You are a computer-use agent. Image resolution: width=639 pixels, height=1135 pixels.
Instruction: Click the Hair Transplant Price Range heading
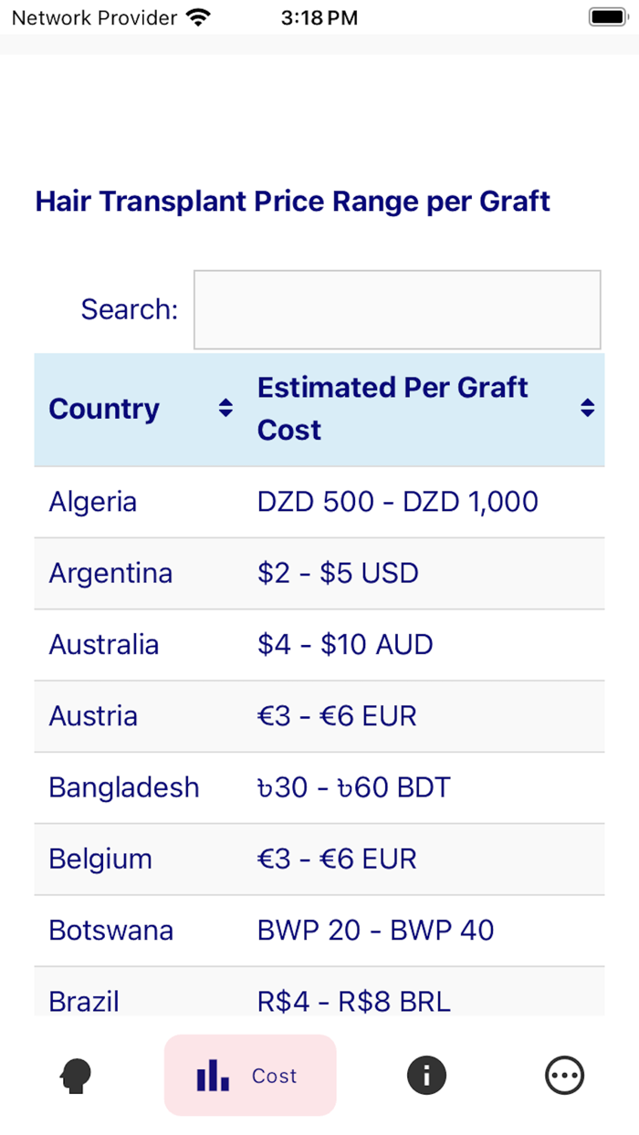[292, 201]
